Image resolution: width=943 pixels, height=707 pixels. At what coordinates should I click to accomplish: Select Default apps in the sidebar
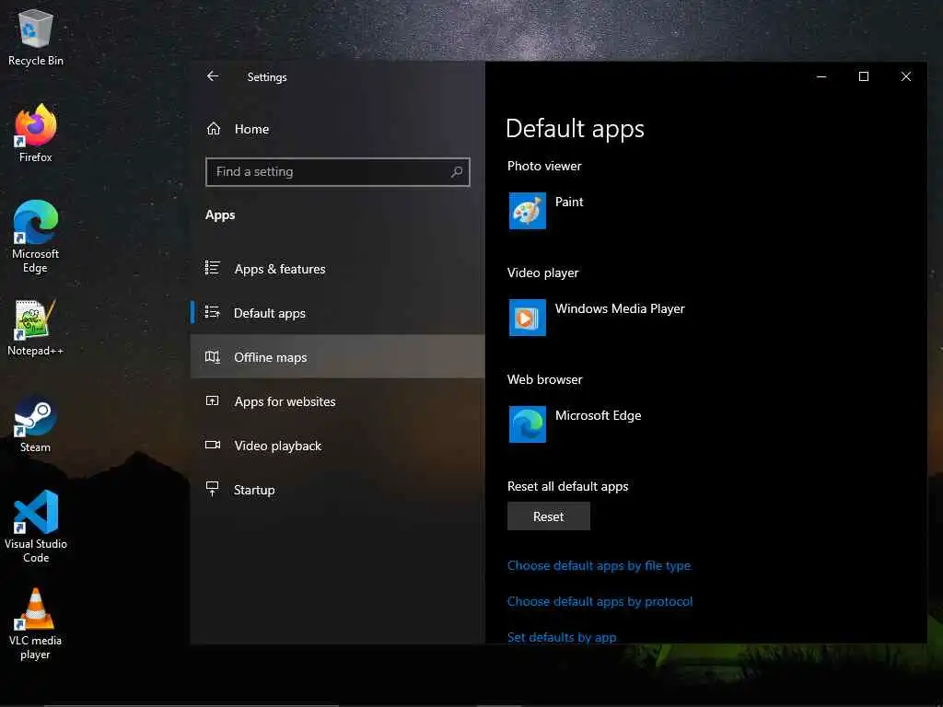click(x=337, y=313)
